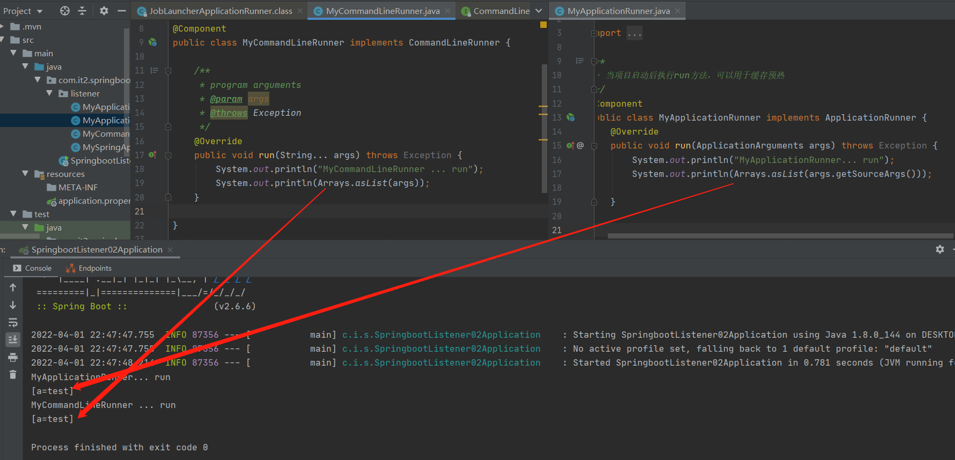Collapse the resources folder arrow
Image resolution: width=955 pixels, height=460 pixels.
[25, 174]
